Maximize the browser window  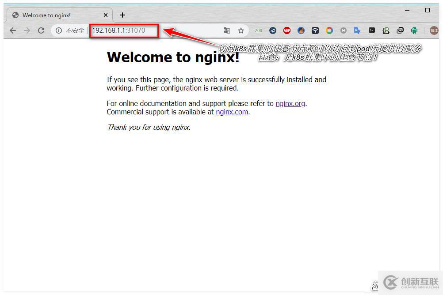click(x=428, y=10)
